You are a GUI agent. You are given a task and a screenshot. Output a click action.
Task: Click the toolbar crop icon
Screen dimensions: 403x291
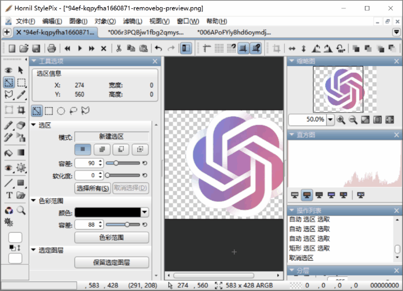click(276, 48)
